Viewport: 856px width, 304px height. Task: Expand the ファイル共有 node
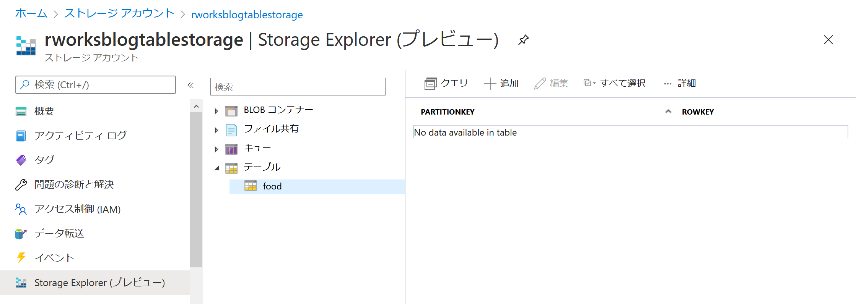216,130
